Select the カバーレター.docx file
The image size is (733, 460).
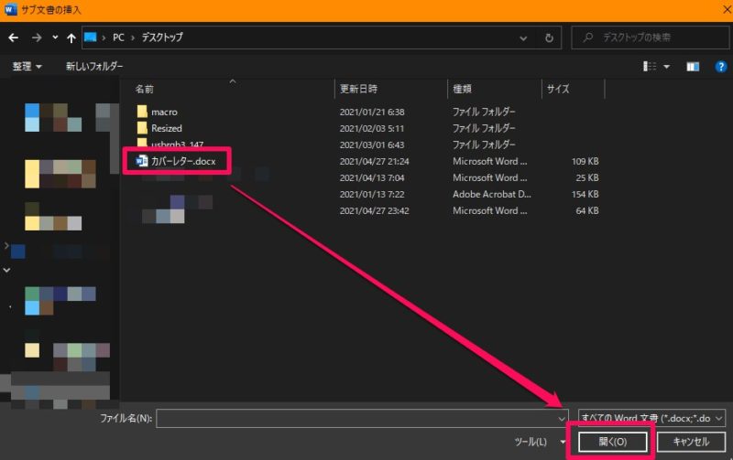182,161
